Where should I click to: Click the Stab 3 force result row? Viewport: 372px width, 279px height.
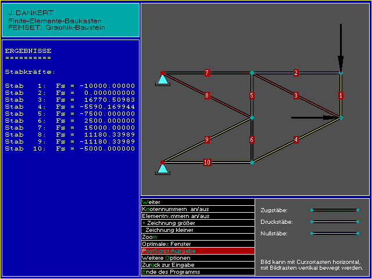click(x=70, y=99)
